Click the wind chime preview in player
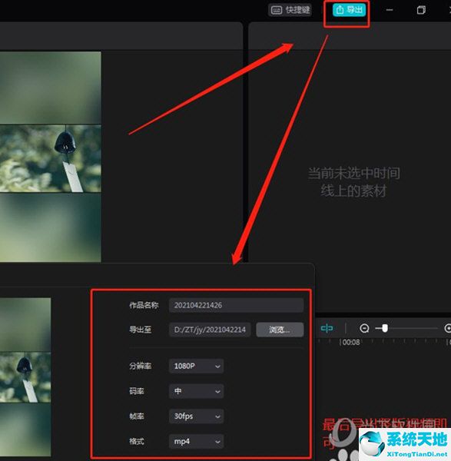 click(x=51, y=159)
